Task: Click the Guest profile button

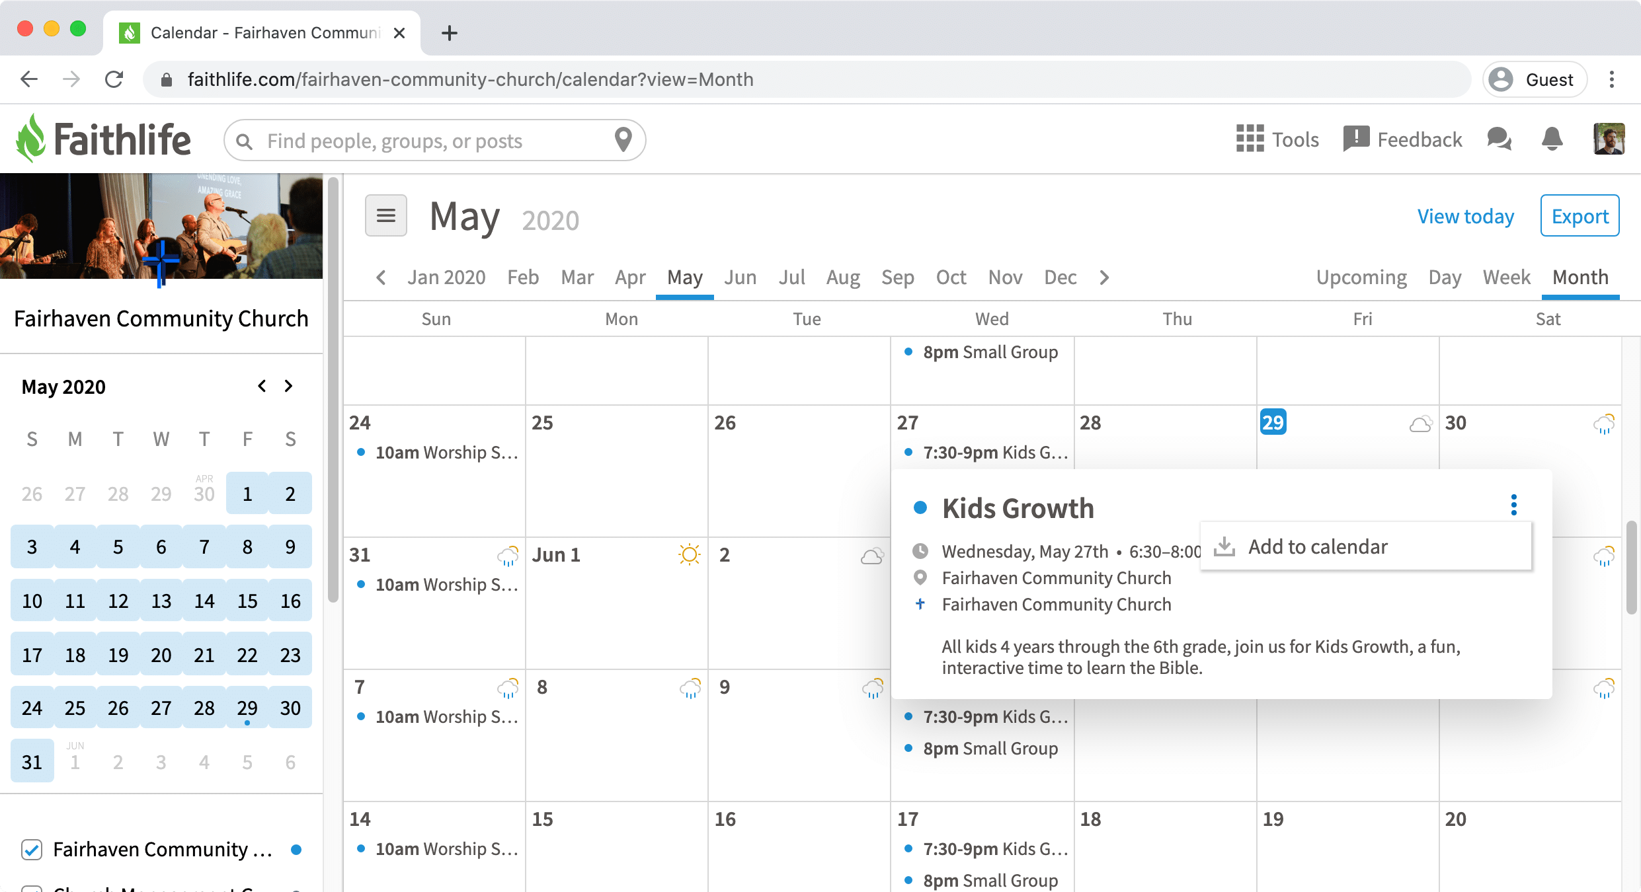Action: 1535,79
